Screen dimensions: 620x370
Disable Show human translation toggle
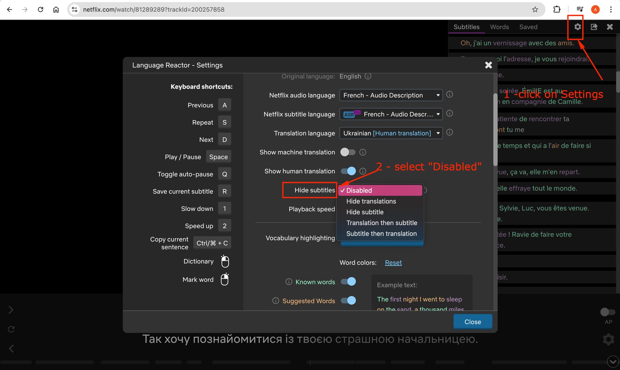[348, 171]
